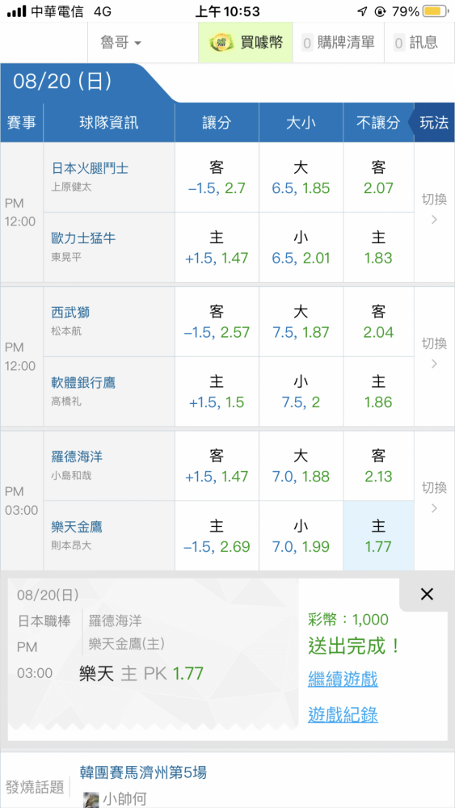Click the 繼續遊戲 link
This screenshot has width=455, height=808.
343,679
